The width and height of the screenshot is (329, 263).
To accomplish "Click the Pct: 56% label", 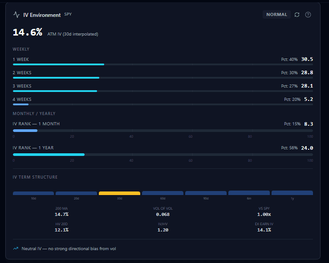I will pos(289,148).
